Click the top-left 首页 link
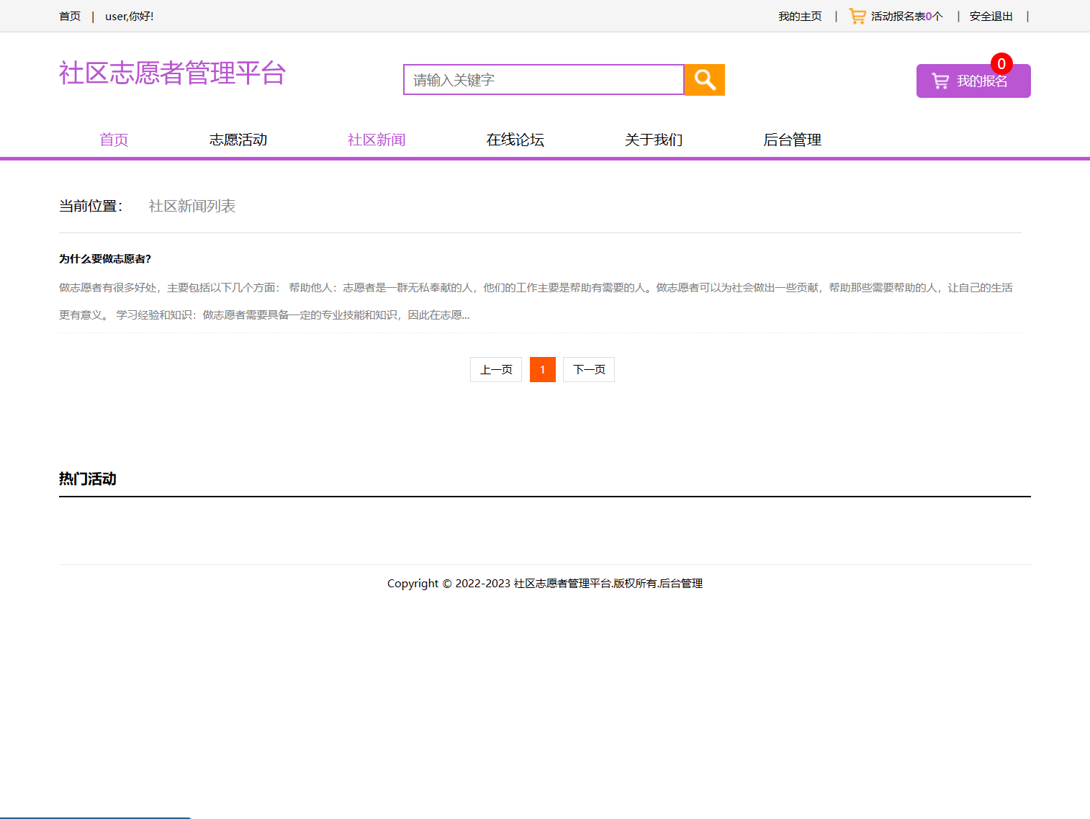 70,16
